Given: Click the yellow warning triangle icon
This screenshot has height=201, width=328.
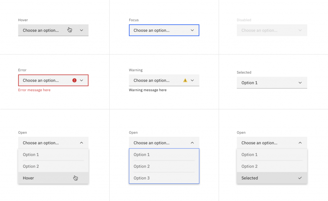Looking at the screenshot, I should 185,80.
